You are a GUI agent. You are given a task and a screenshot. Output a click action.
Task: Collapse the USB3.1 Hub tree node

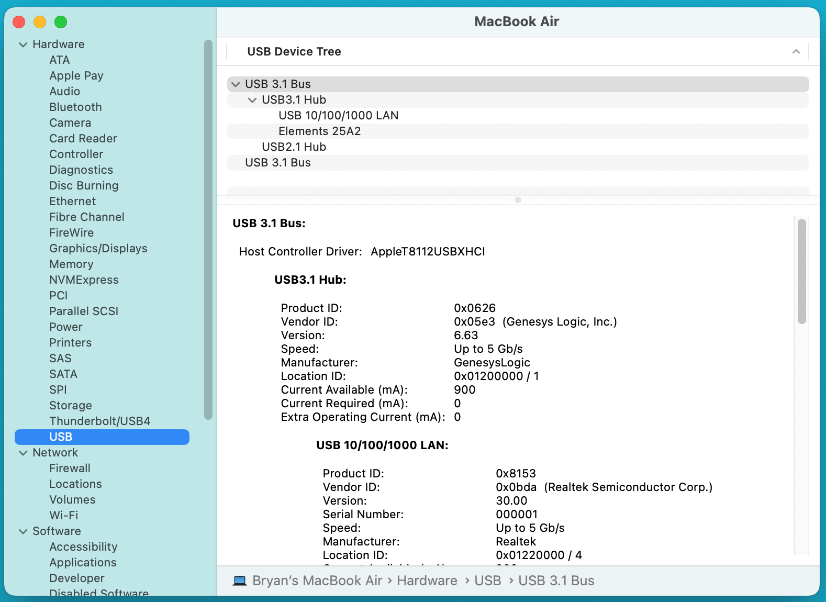click(x=252, y=100)
